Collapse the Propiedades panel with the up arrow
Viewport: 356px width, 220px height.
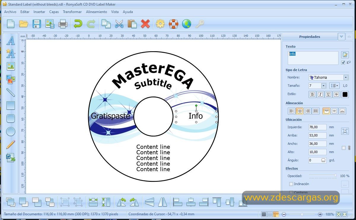[349, 37]
